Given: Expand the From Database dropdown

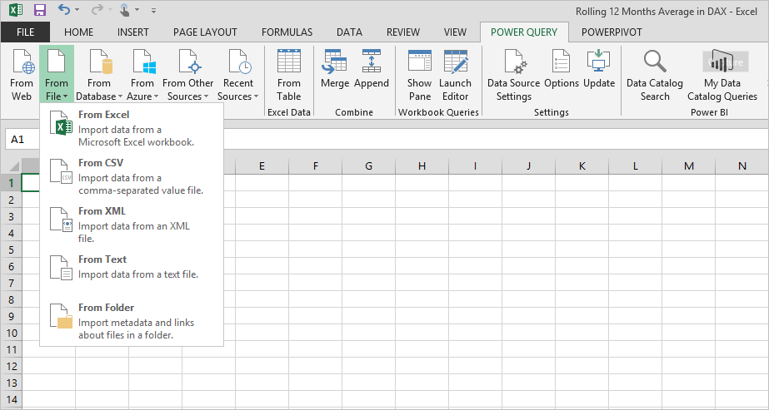Looking at the screenshot, I should coord(99,75).
